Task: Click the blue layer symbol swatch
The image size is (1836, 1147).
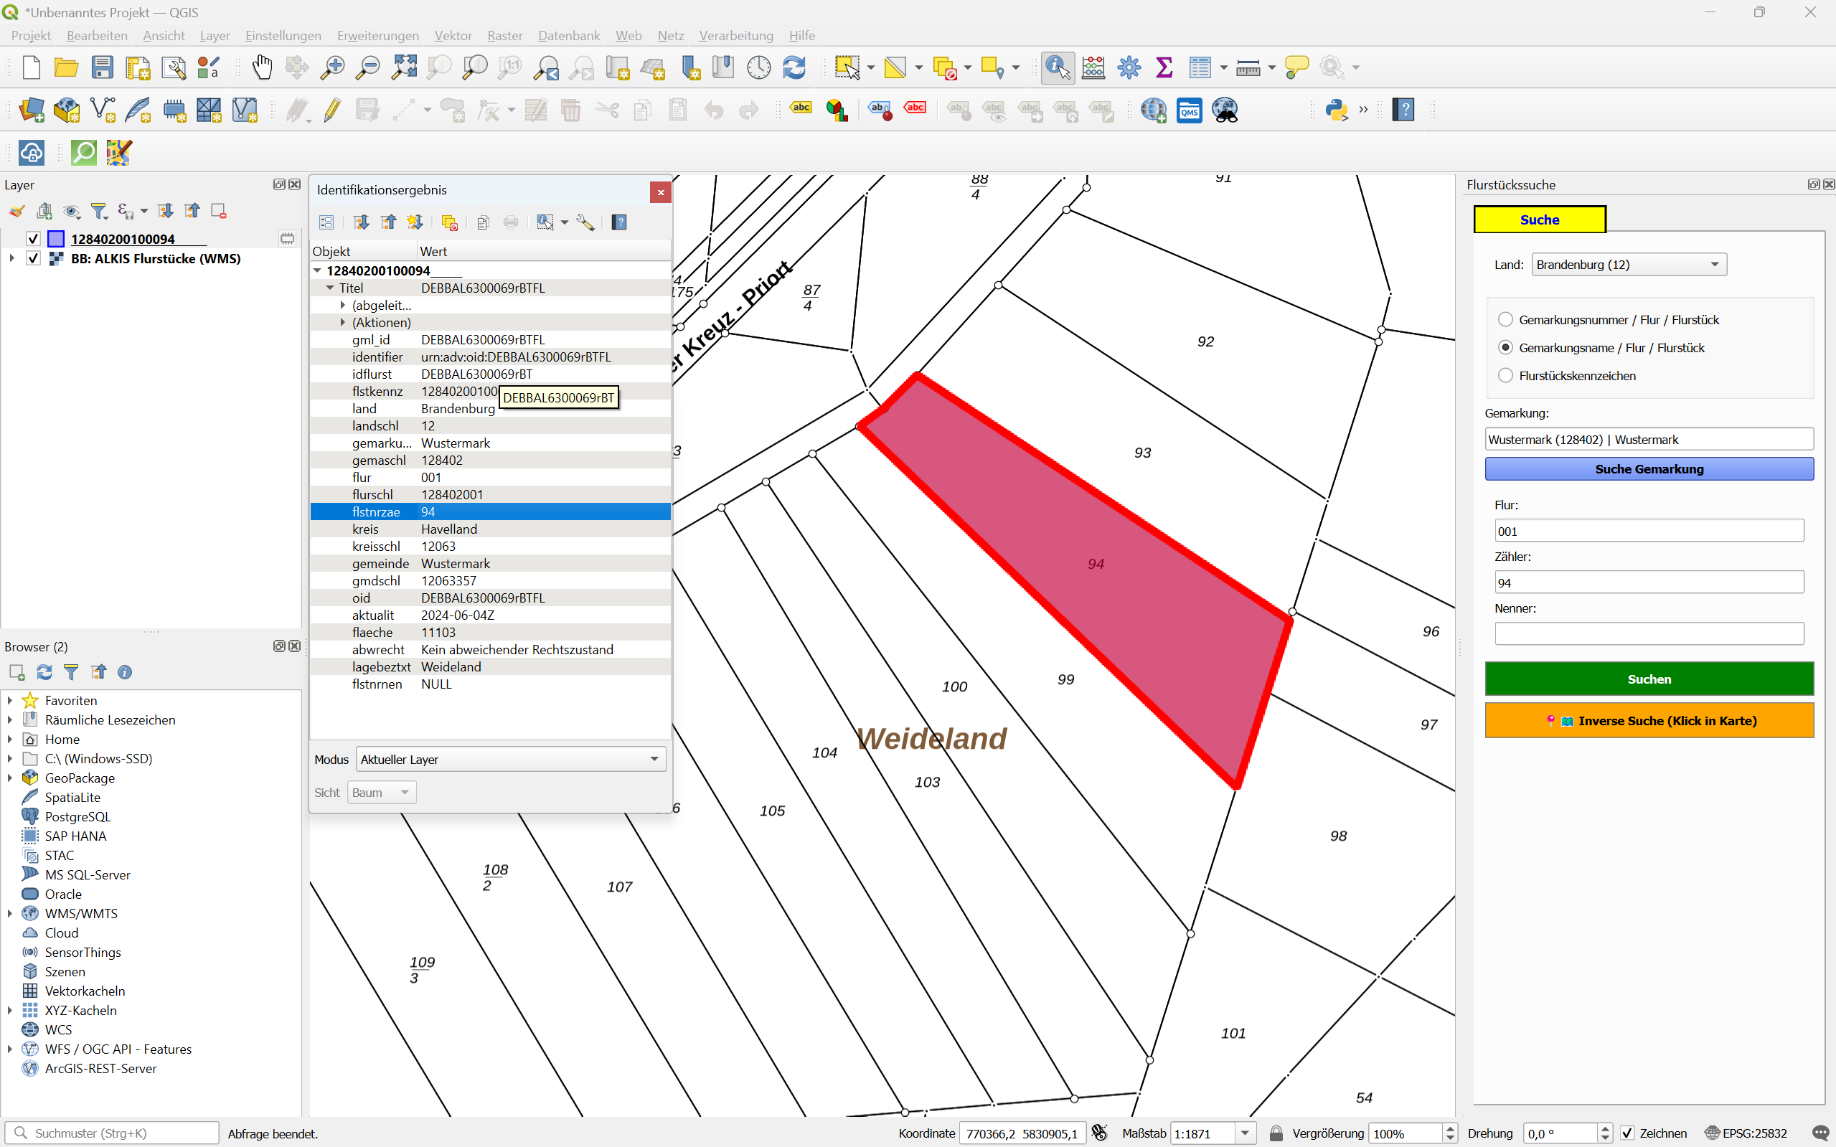Action: pos(56,239)
